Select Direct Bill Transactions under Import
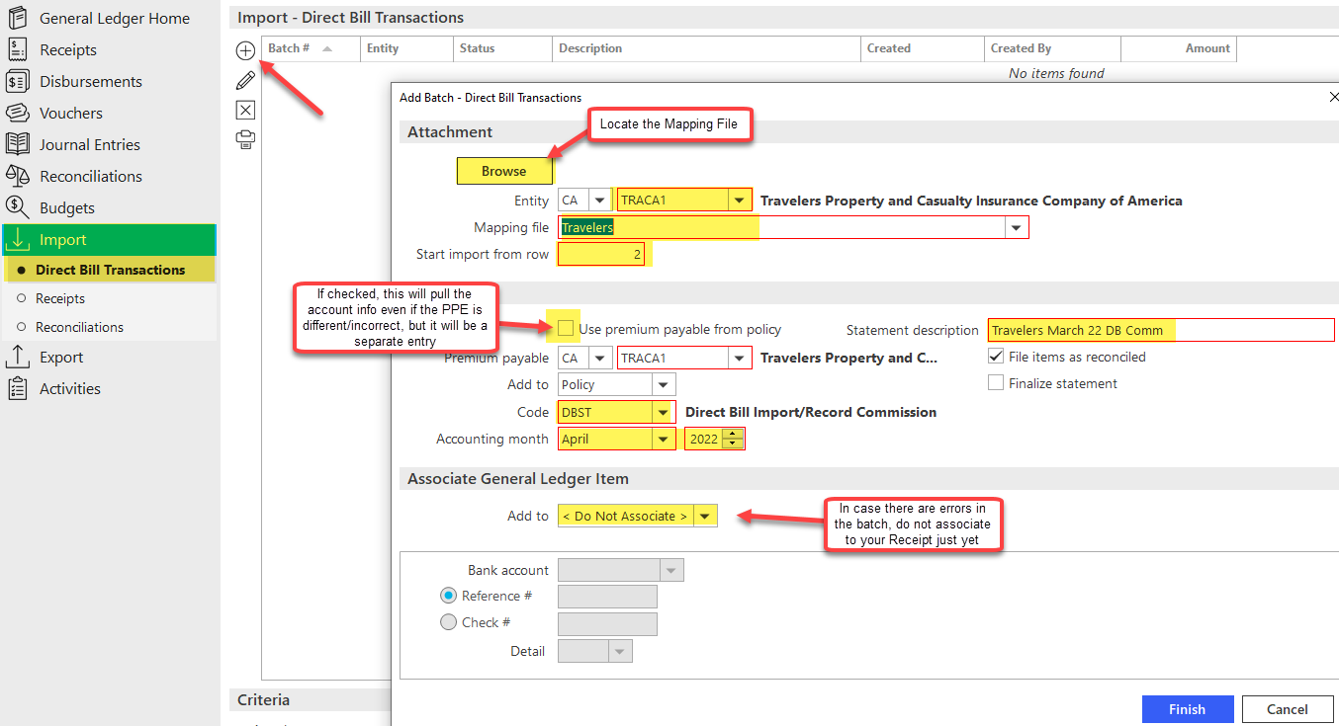 tap(110, 270)
